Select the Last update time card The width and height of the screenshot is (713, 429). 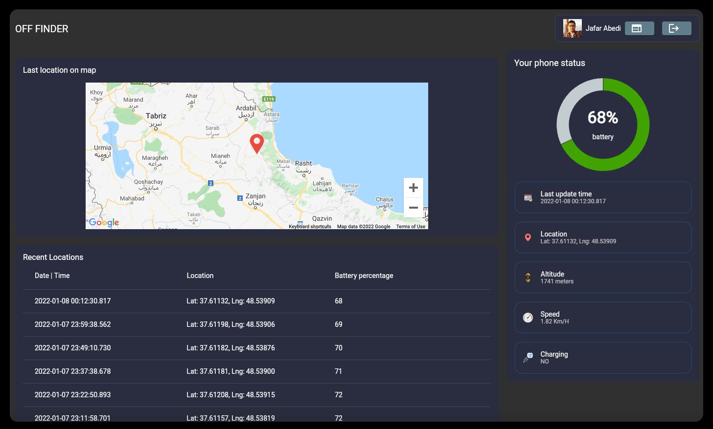(603, 197)
